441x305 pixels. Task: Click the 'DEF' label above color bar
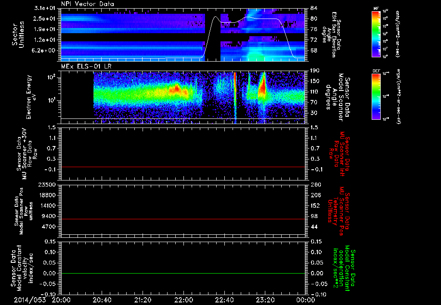tap(376, 71)
